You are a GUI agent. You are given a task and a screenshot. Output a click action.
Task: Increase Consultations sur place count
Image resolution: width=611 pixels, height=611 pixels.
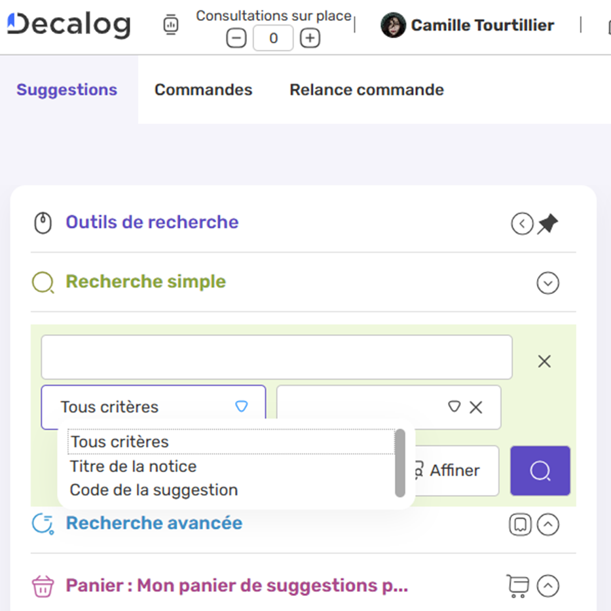(x=310, y=39)
